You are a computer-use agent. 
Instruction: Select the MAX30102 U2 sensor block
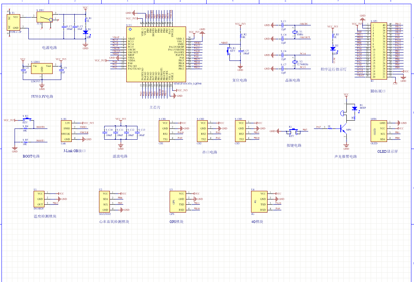click(x=104, y=202)
